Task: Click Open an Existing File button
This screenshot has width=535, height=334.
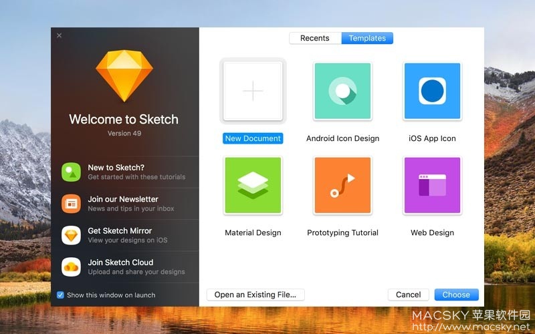Action: (x=255, y=295)
